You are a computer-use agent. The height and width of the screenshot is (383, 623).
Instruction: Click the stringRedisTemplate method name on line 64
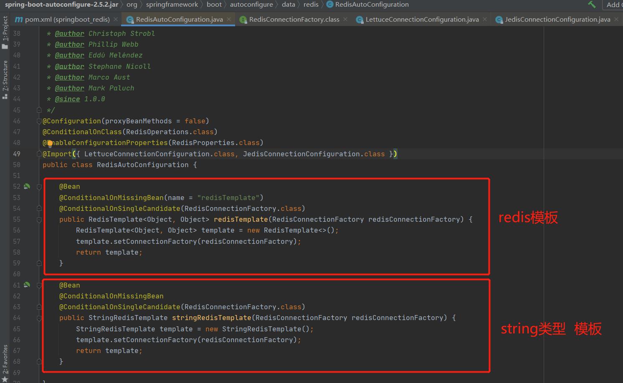(212, 318)
